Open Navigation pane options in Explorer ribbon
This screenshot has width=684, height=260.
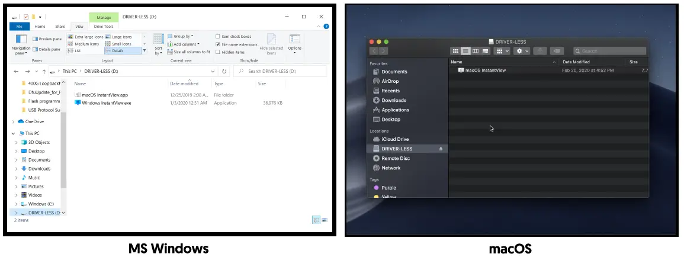click(21, 44)
